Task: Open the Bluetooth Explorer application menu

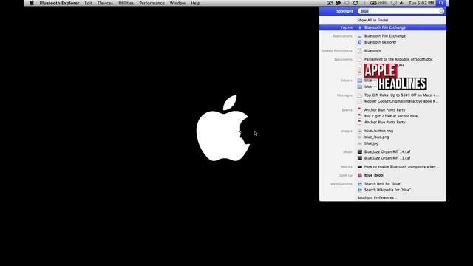Action: 59,3
